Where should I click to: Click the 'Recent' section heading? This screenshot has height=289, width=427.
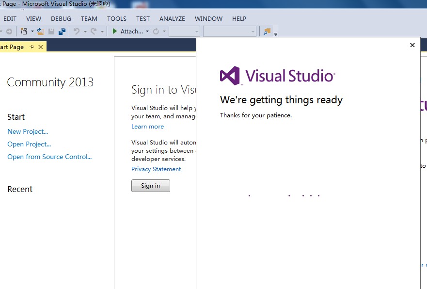tap(20, 189)
